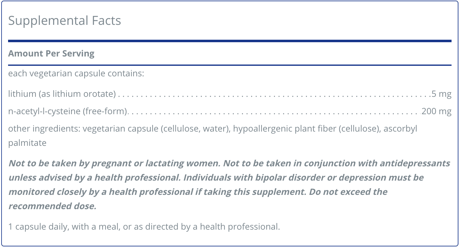The height and width of the screenshot is (247, 459).
Task: Select the 'vegetarian capsule (cellulose, water)' phrase
Action: pos(157,128)
